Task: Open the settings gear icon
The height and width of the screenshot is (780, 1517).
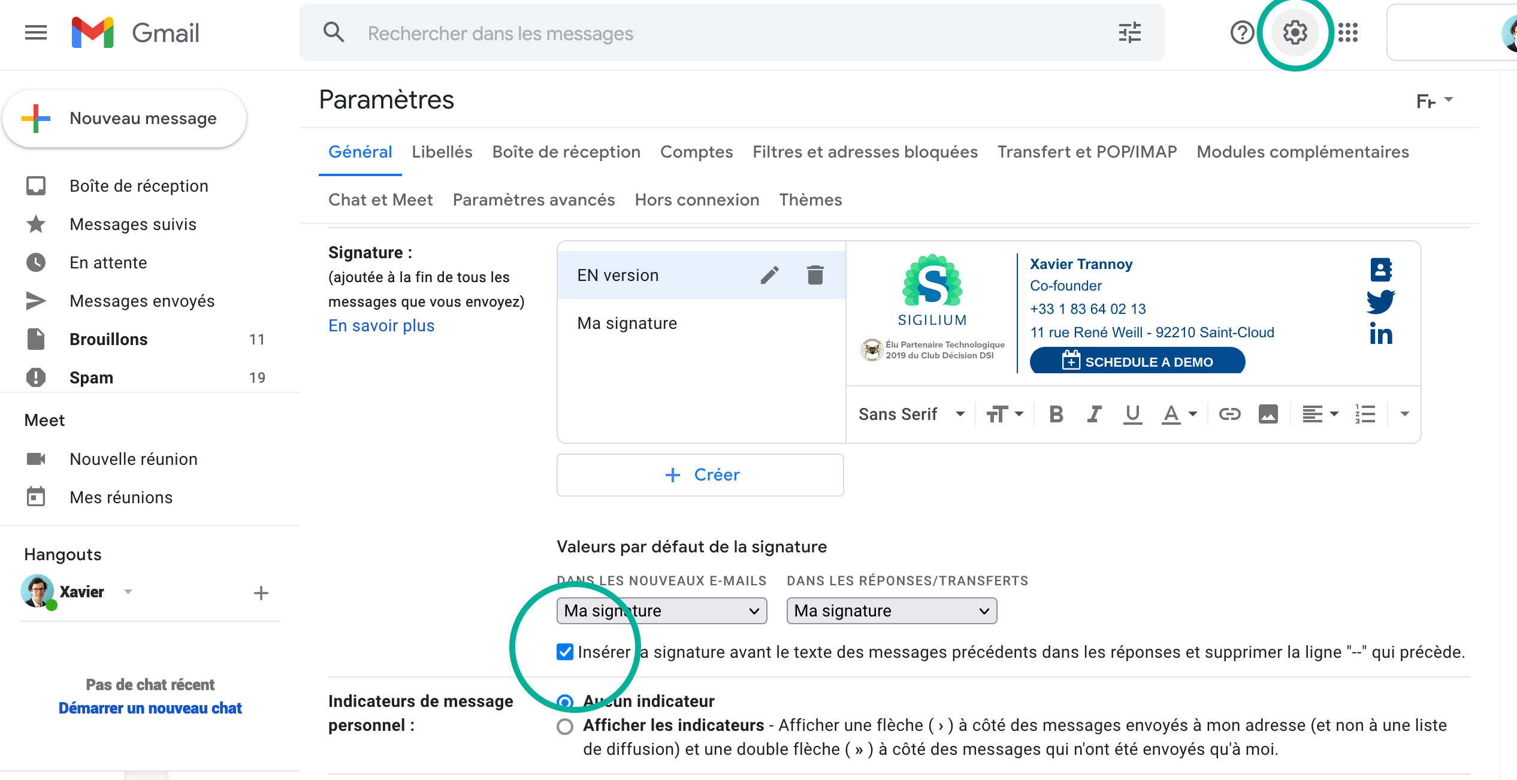Action: point(1295,33)
